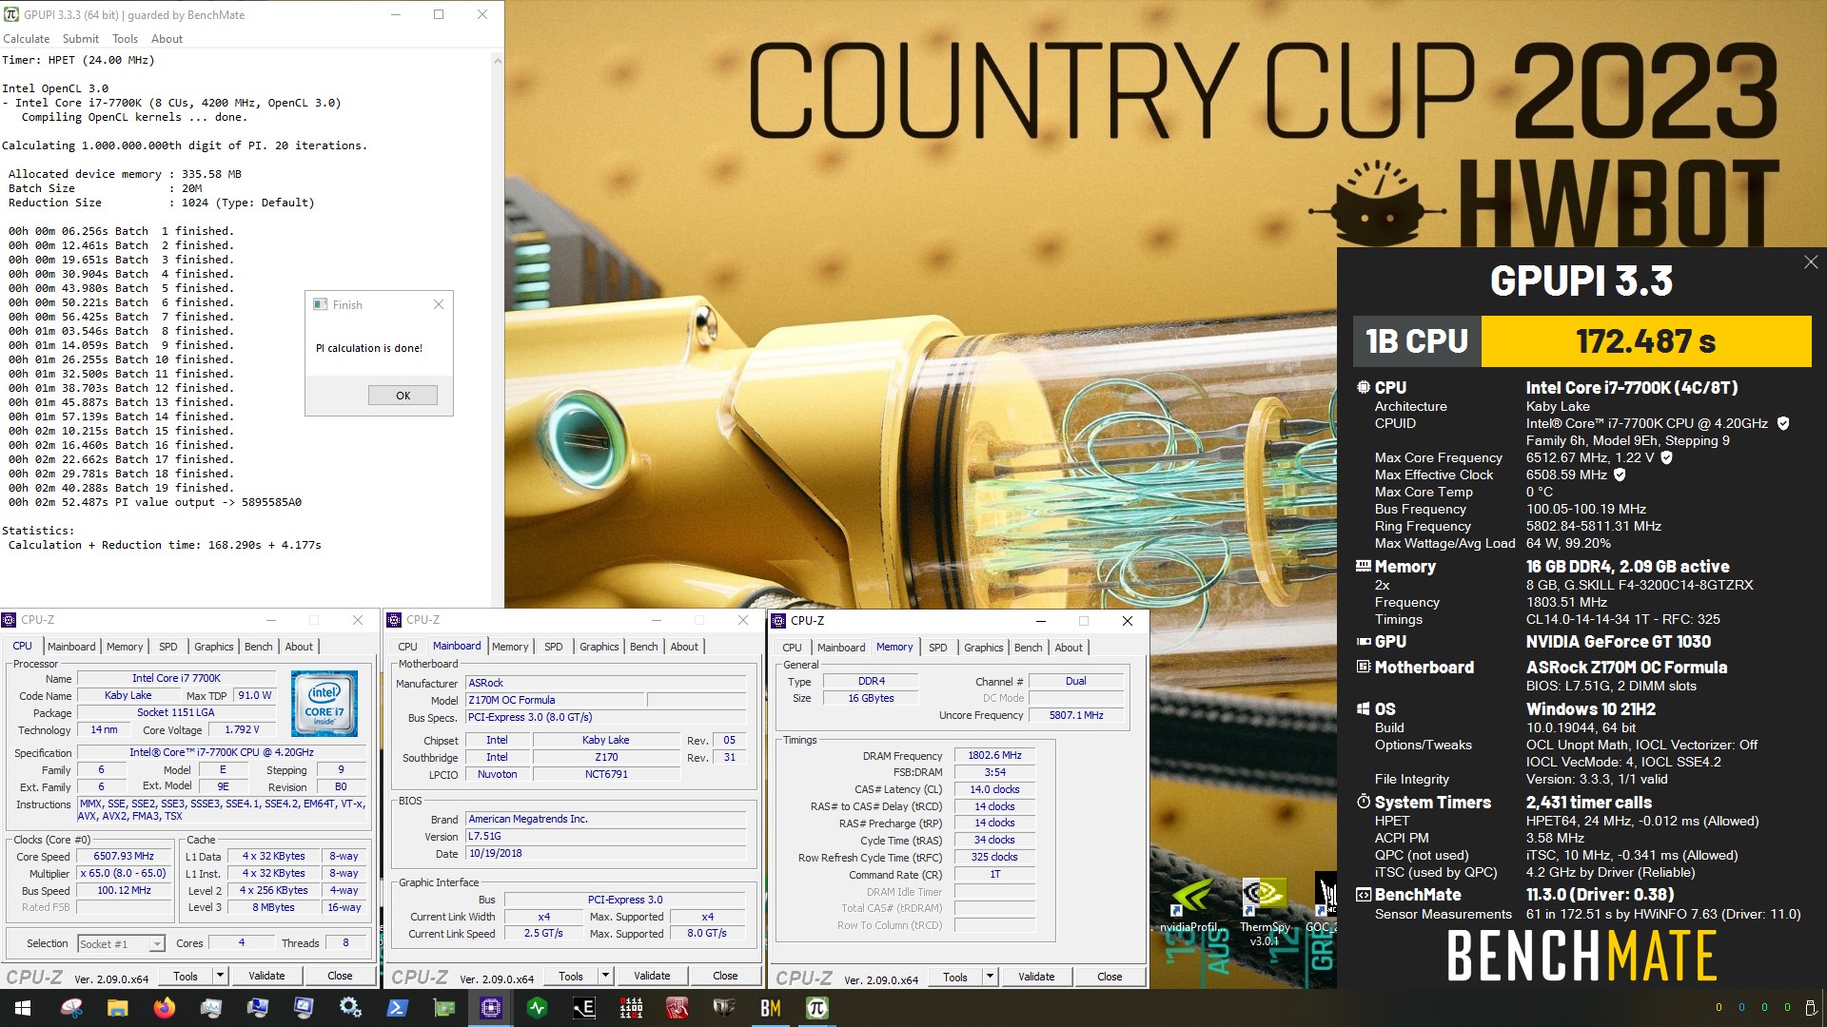1827x1027 pixels.
Task: Click the Memory section icon in BenchMate panel
Action: click(x=1363, y=566)
